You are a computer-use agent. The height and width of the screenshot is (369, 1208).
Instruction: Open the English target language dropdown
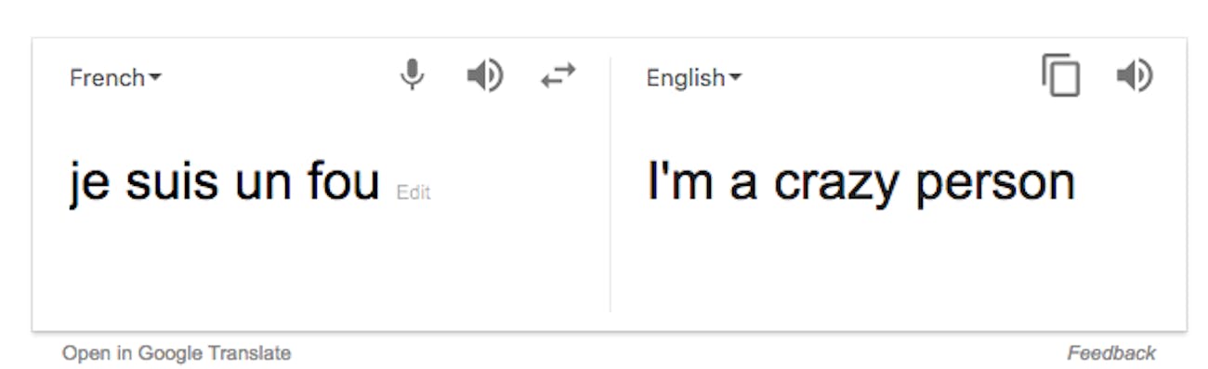click(x=694, y=78)
